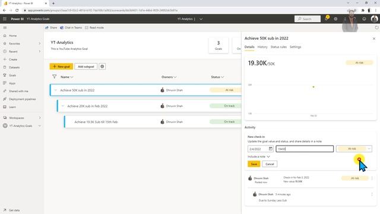The height and width of the screenshot is (214, 380).
Task: Go to Home in sidebar
Action: [12, 36]
